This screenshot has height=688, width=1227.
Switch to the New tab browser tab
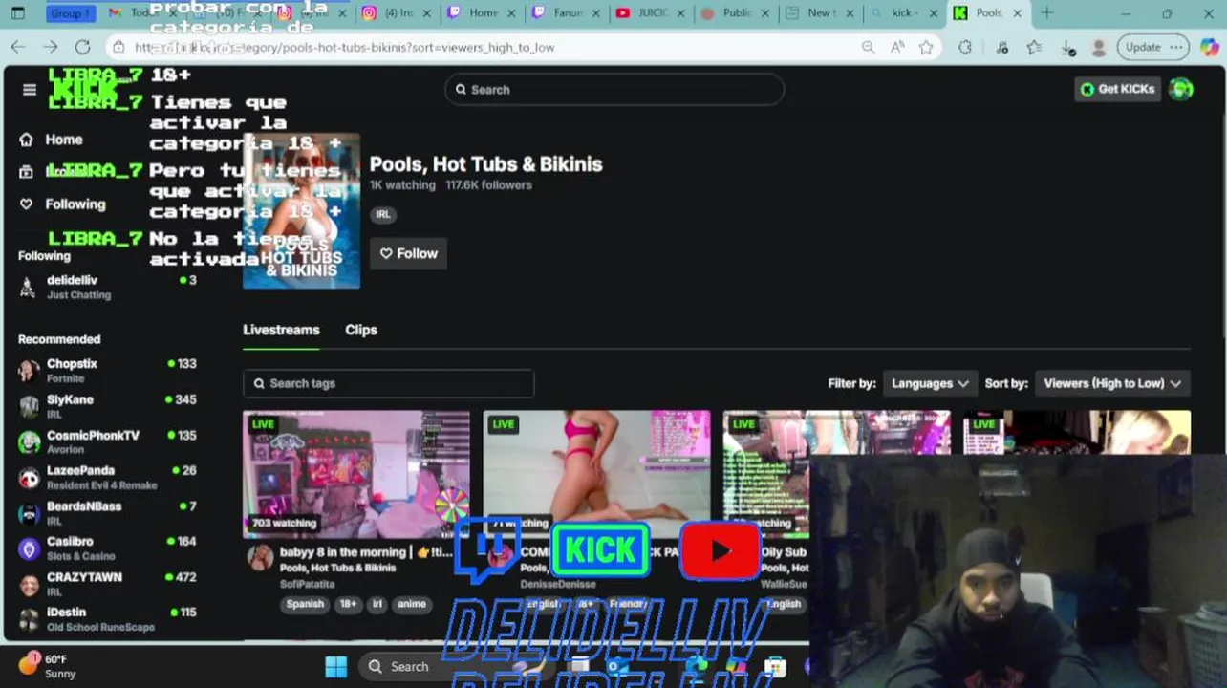[x=819, y=13]
